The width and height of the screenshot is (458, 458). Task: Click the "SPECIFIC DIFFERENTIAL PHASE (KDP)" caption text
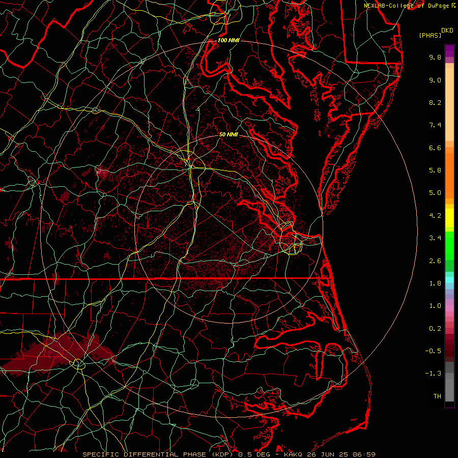click(159, 454)
